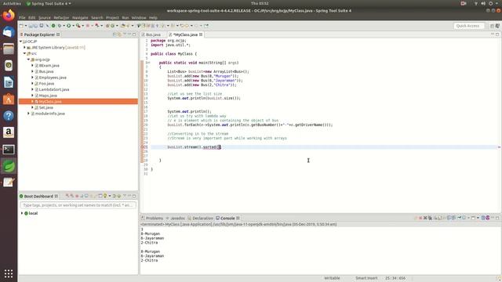This screenshot has width=502, height=282.
Task: Open the Text Editor from the dock
Action: tap(9, 183)
